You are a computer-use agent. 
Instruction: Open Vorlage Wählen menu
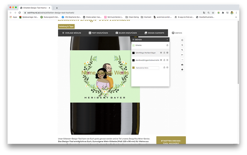(x=72, y=33)
